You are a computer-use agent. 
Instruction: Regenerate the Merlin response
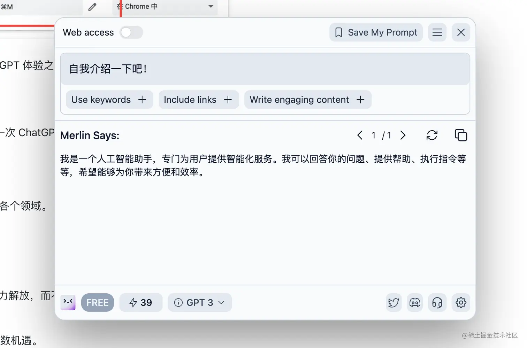[x=432, y=135]
